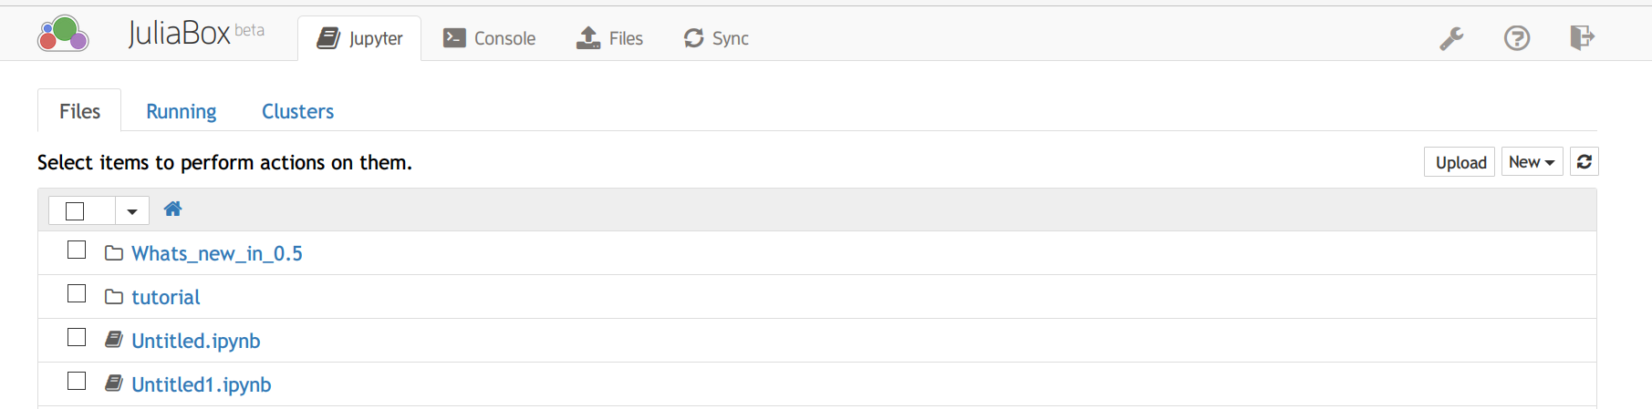Open the Whats_new_in_0.5 folder link

tap(216, 253)
